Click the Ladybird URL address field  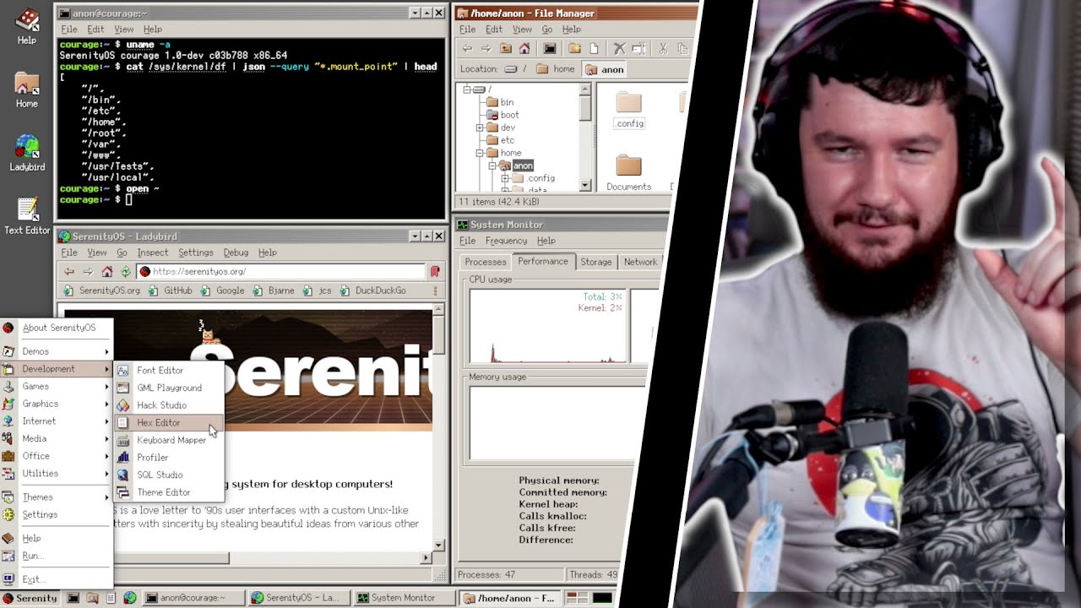pos(281,271)
